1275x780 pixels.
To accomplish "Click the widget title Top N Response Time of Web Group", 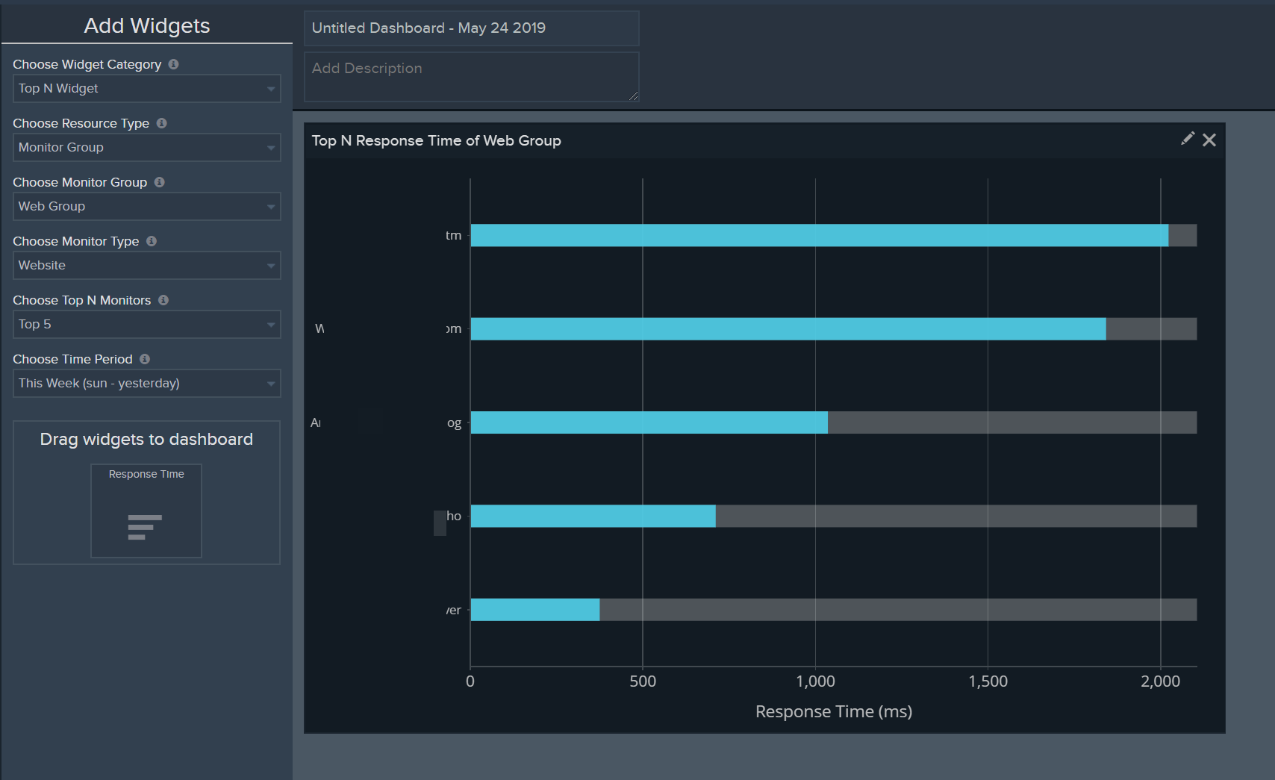I will pyautogui.click(x=437, y=140).
